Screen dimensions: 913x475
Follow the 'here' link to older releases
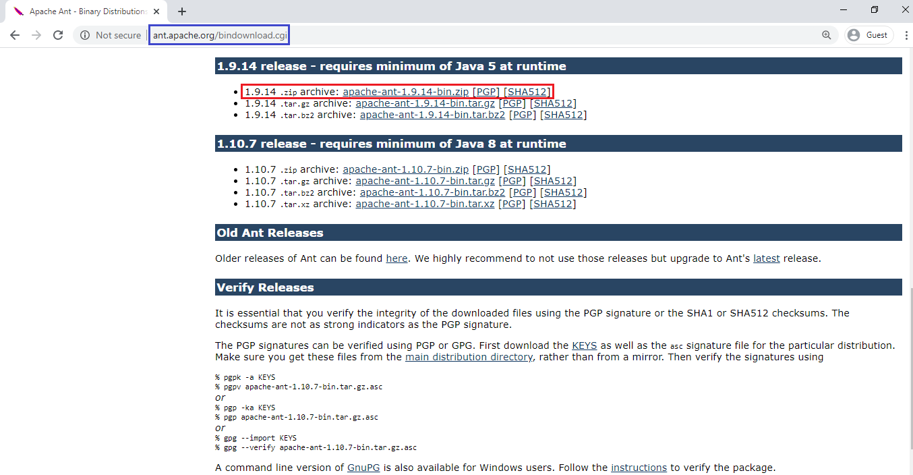tap(396, 258)
